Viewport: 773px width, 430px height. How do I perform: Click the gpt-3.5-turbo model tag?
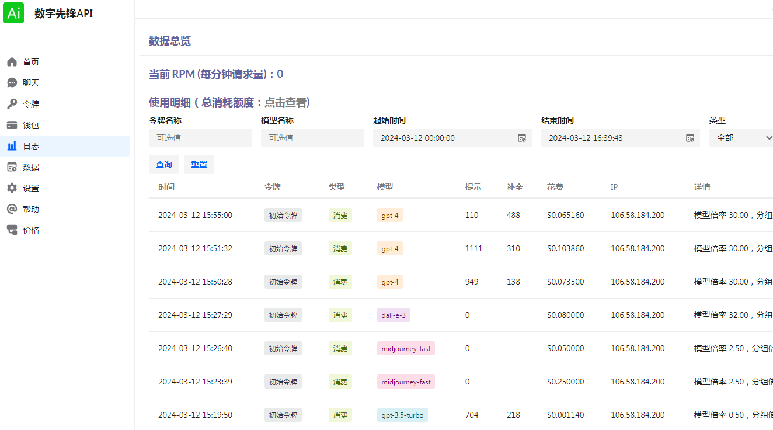(x=402, y=415)
